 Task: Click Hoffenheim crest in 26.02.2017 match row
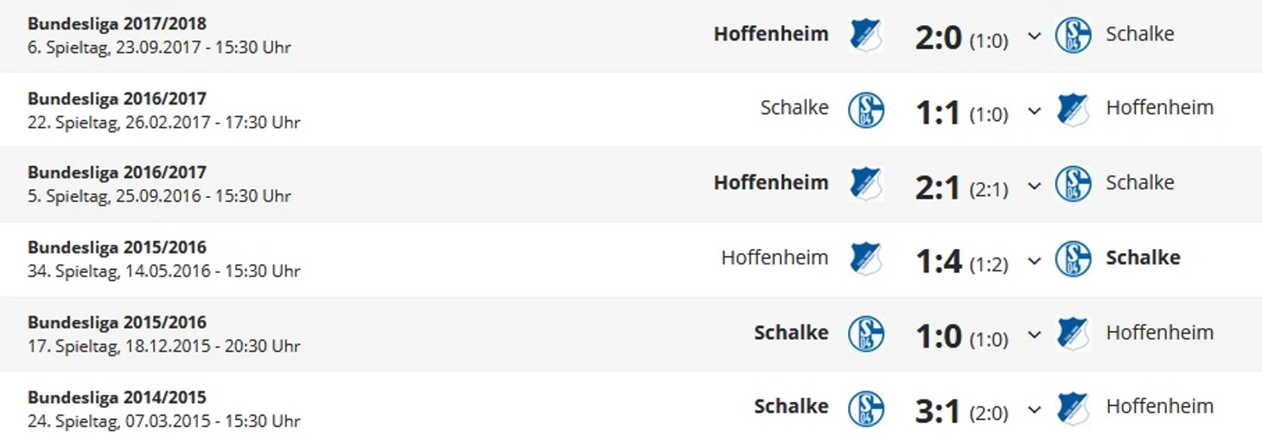1073,110
